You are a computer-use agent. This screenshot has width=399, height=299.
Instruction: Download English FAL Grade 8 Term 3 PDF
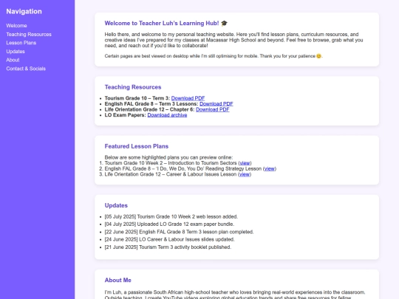(216, 104)
